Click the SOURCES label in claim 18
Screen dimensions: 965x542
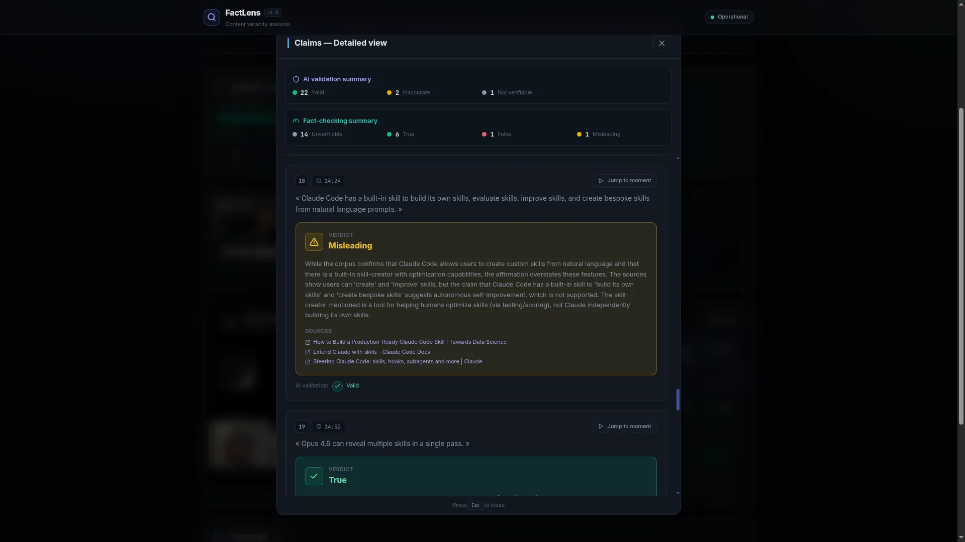(x=318, y=331)
